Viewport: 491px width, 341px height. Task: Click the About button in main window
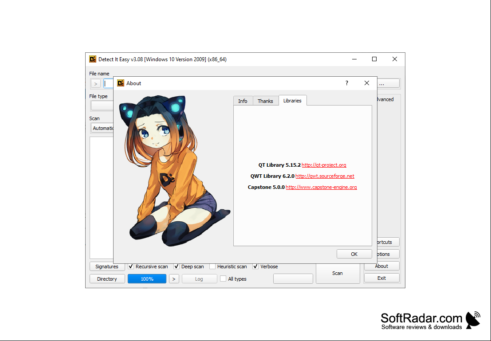coord(381,266)
